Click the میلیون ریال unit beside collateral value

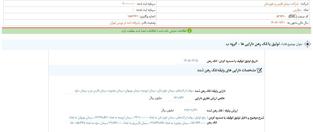click(168, 110)
